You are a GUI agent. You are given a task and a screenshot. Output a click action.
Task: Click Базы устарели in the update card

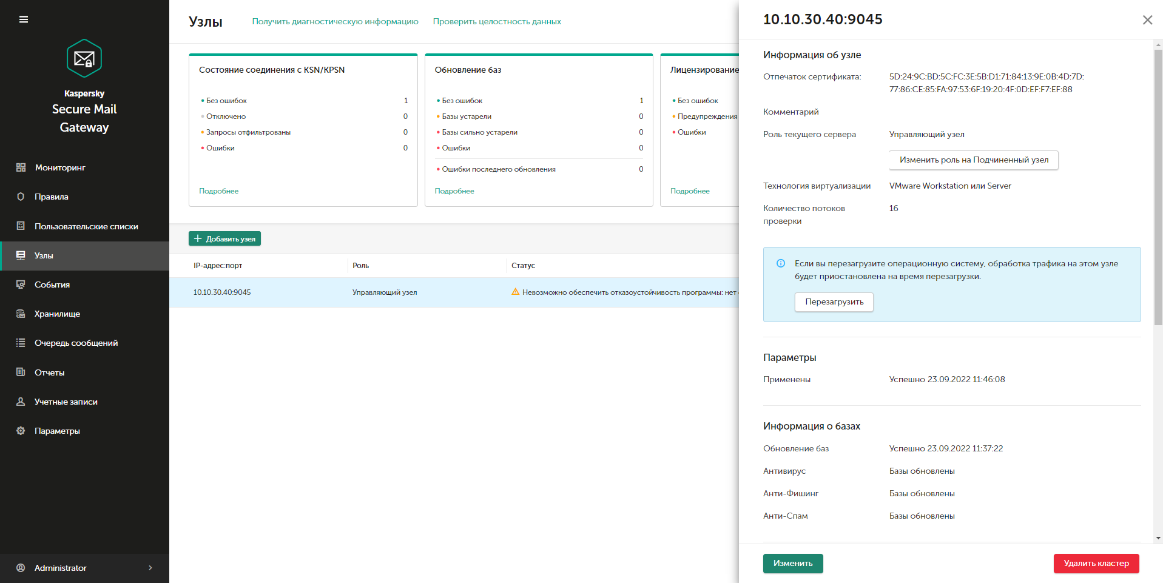pyautogui.click(x=467, y=116)
